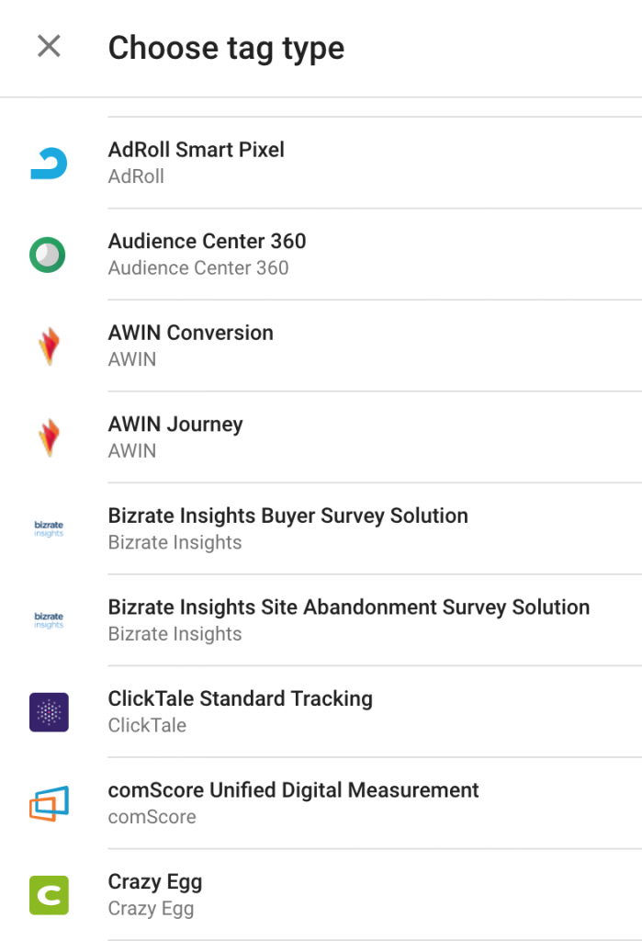The height and width of the screenshot is (941, 642).
Task: Select AdRoll Smart Pixel tag type
Action: (x=321, y=164)
